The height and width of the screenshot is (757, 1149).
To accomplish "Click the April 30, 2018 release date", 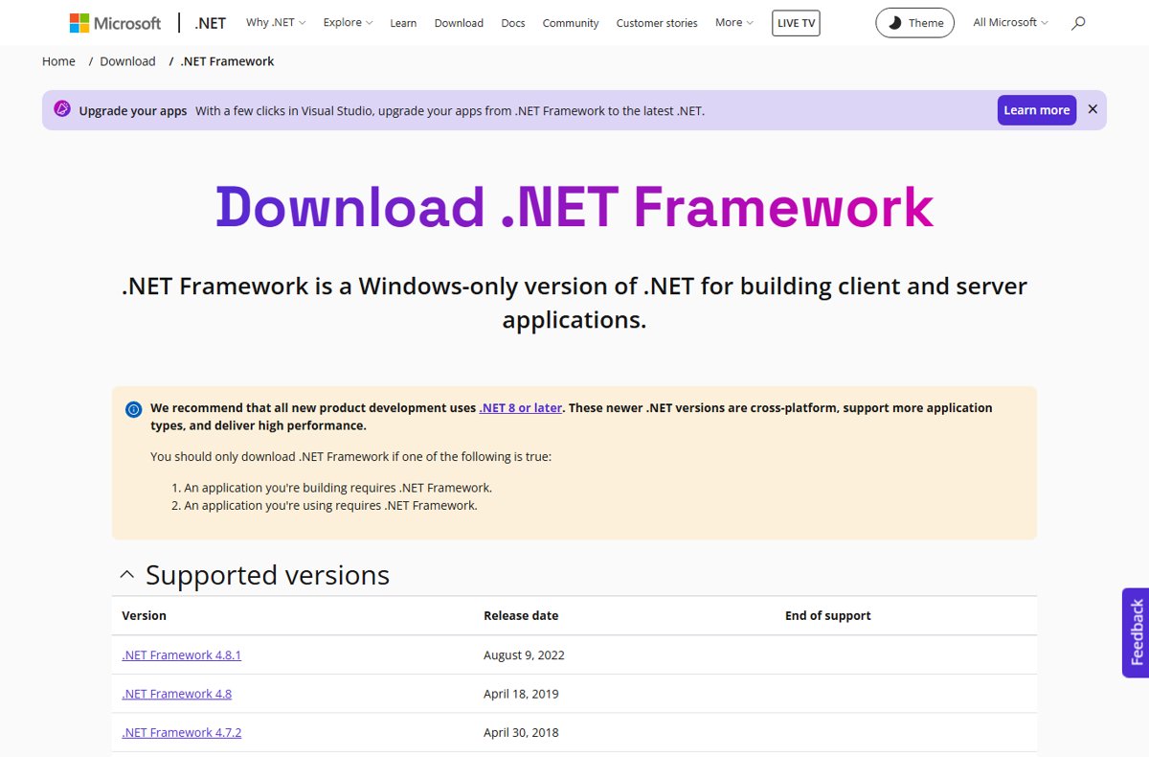I will 521,732.
